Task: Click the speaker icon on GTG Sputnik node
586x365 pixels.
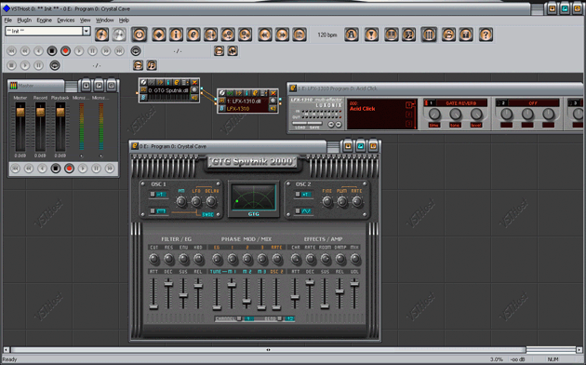Action: (x=194, y=98)
